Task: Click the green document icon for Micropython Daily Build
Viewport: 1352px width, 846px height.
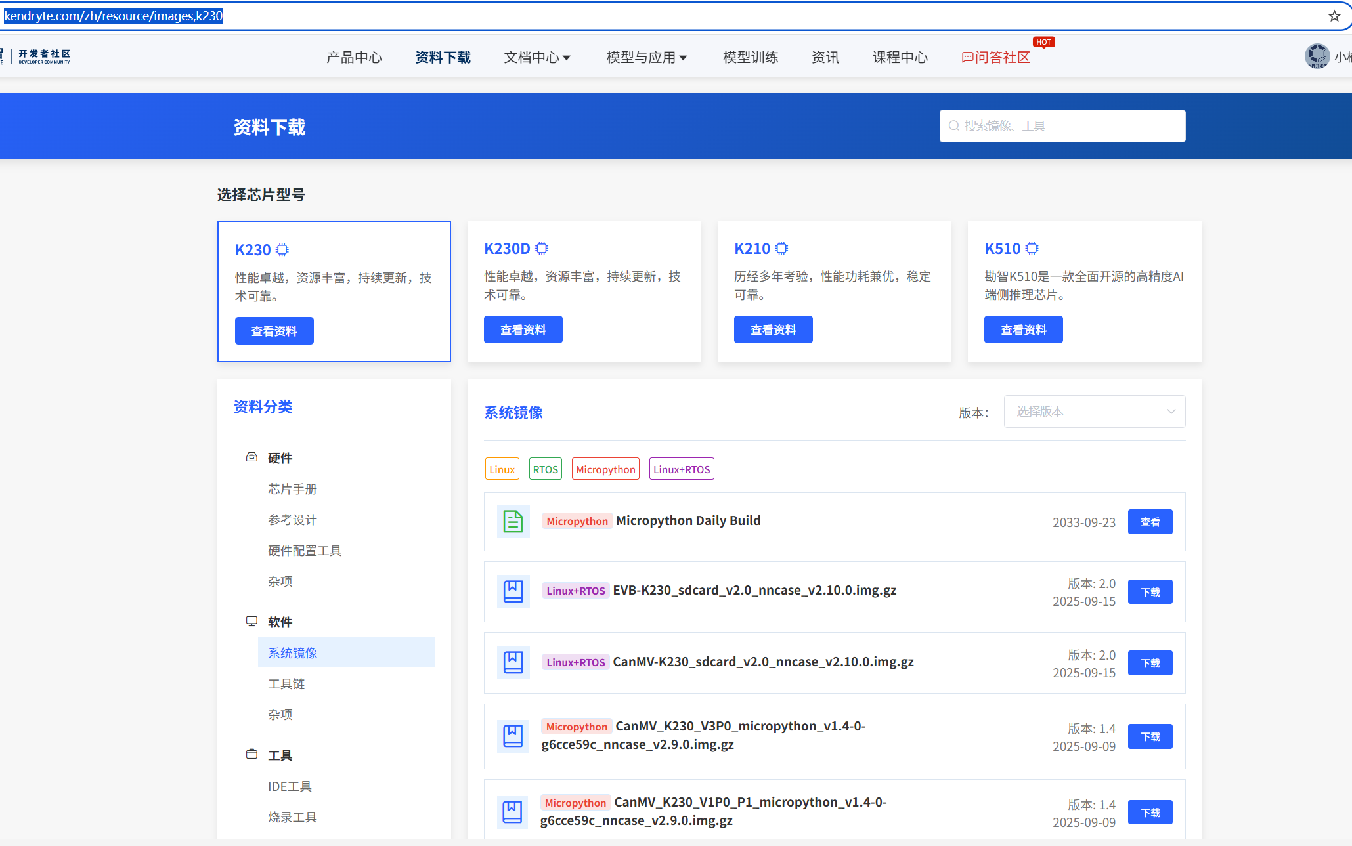Action: (513, 522)
